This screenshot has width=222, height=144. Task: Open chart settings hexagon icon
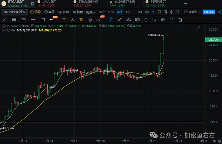[x=172, y=12]
